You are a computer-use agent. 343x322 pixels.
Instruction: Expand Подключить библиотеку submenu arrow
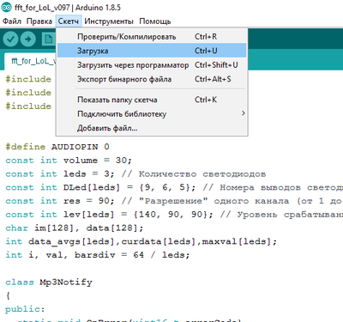click(x=243, y=113)
